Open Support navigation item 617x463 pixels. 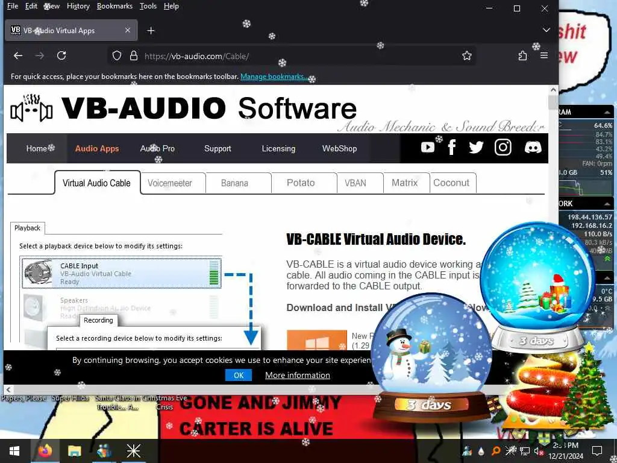click(x=218, y=148)
